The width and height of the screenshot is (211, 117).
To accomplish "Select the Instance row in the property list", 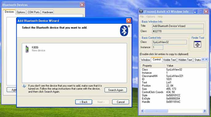I will (x=173, y=73).
